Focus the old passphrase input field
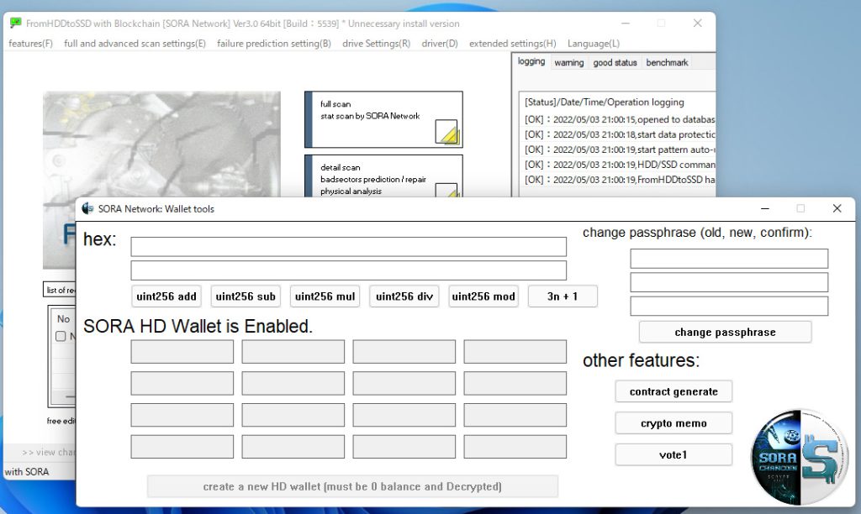The width and height of the screenshot is (861, 514). coord(729,259)
